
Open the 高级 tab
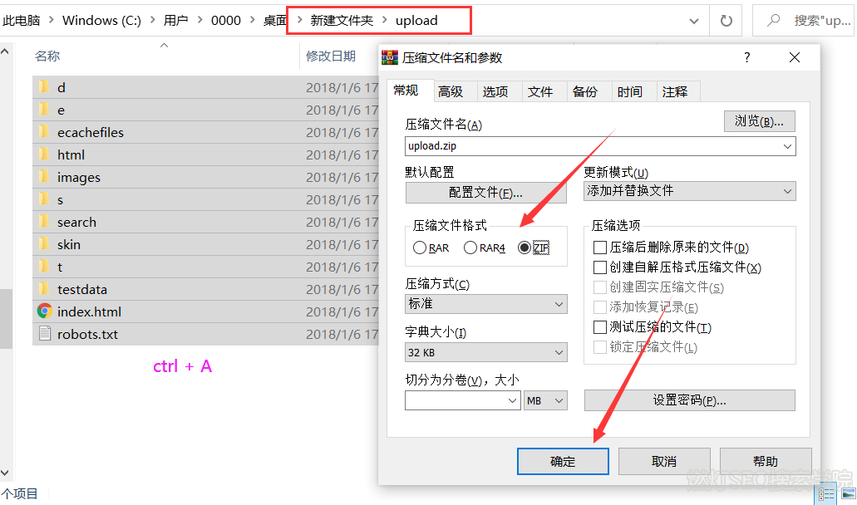(x=451, y=91)
